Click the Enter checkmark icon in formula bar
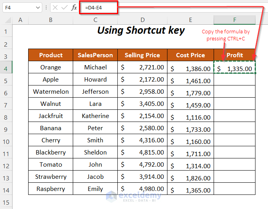This screenshot has height=209, width=268. click(x=65, y=7)
